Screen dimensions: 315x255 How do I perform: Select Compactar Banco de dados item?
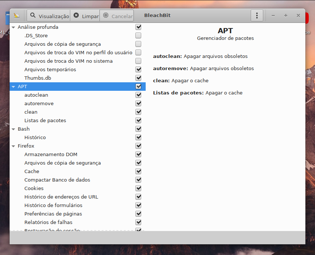(57, 180)
